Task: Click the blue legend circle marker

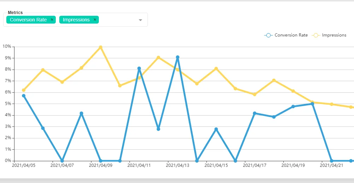Action: (x=268, y=35)
